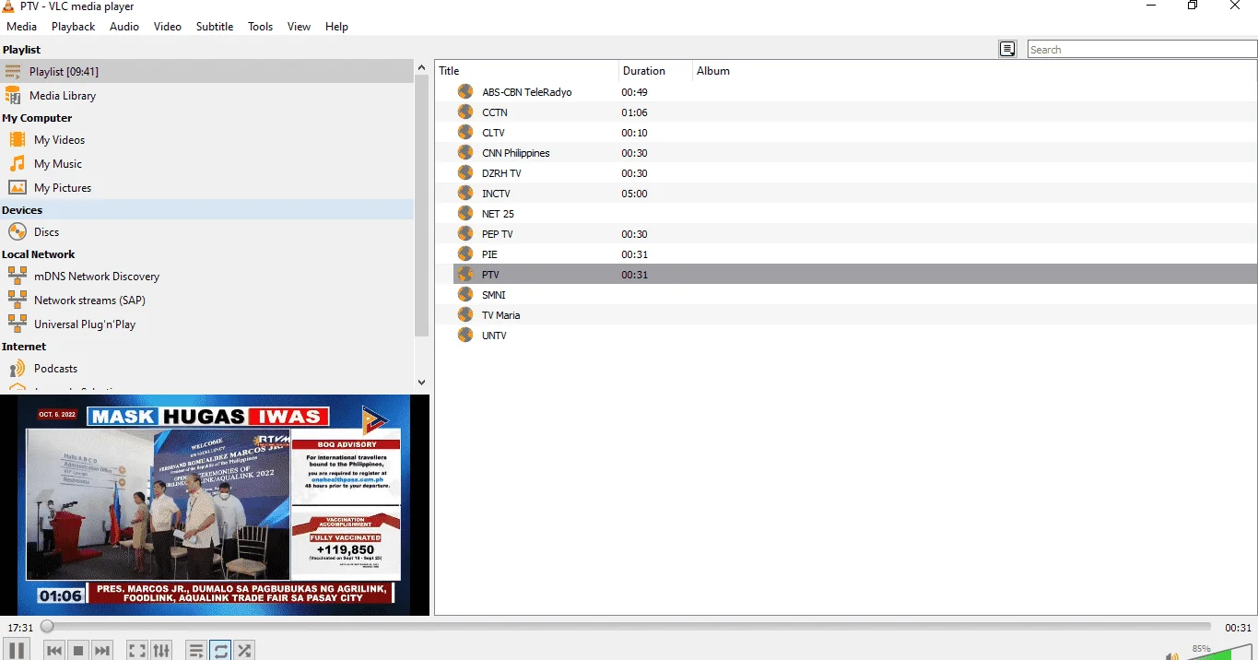The width and height of the screenshot is (1258, 660).
Task: Select ABS-CBN TeleRadyo channel icon
Action: tap(465, 91)
